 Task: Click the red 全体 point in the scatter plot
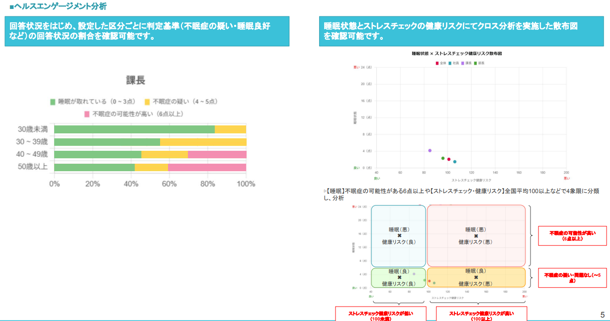coord(448,159)
